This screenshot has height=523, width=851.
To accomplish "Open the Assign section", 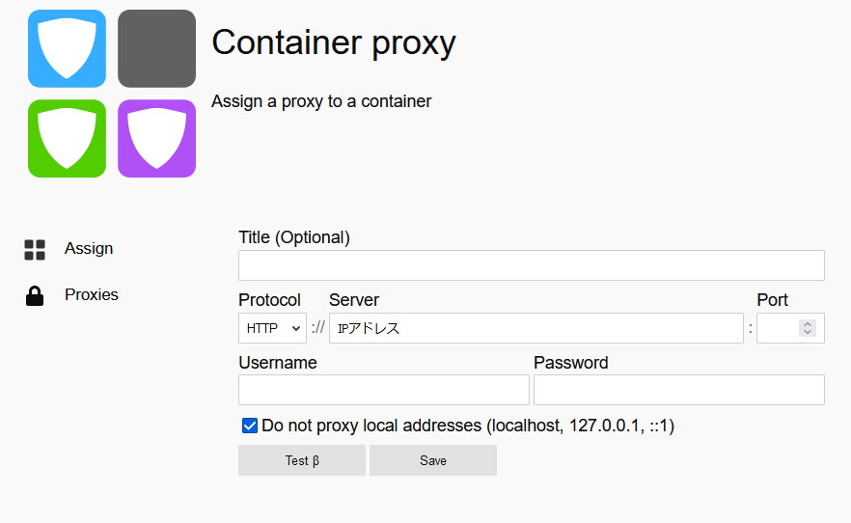I will click(x=89, y=249).
